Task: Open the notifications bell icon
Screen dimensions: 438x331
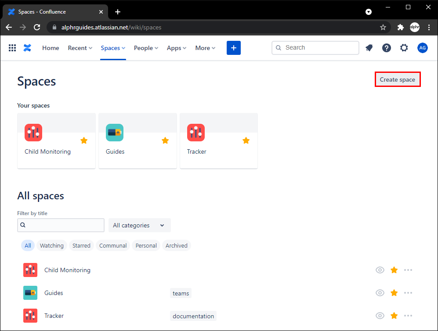Action: click(x=369, y=48)
